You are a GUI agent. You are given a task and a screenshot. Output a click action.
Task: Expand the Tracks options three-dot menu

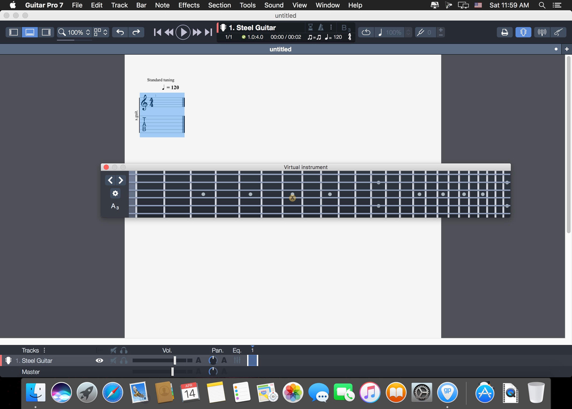(x=45, y=350)
